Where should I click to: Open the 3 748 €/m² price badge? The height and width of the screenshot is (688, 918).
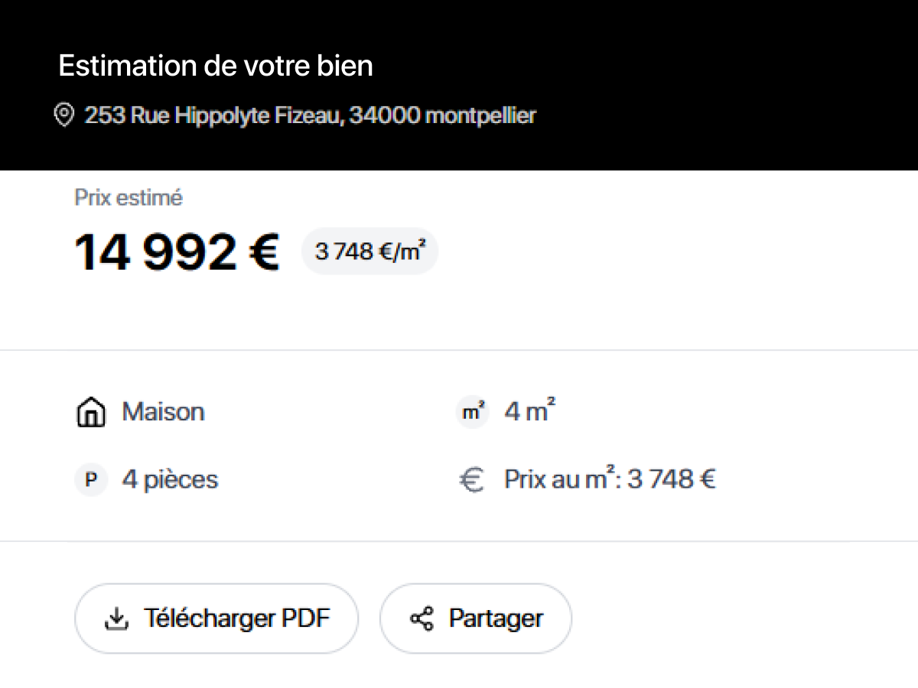[369, 251]
